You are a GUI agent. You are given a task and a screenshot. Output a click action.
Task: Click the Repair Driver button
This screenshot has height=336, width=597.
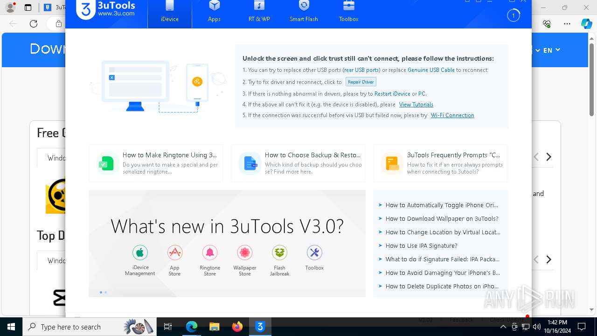coord(361,82)
